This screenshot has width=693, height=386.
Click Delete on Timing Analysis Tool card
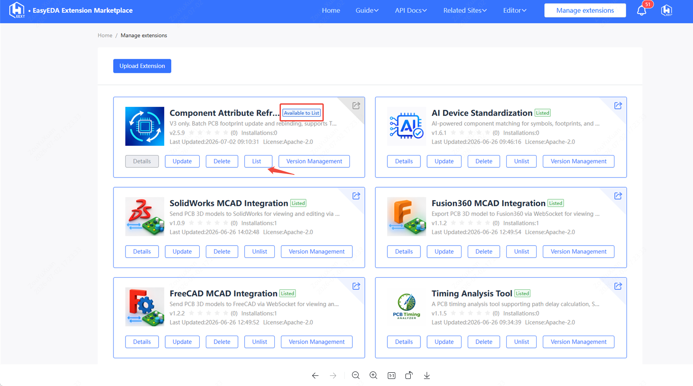tap(484, 342)
